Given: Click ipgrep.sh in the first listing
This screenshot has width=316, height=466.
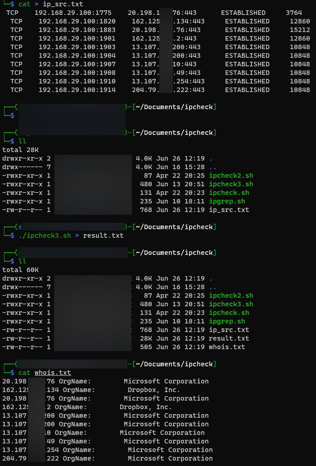Looking at the screenshot, I should click(227, 202).
